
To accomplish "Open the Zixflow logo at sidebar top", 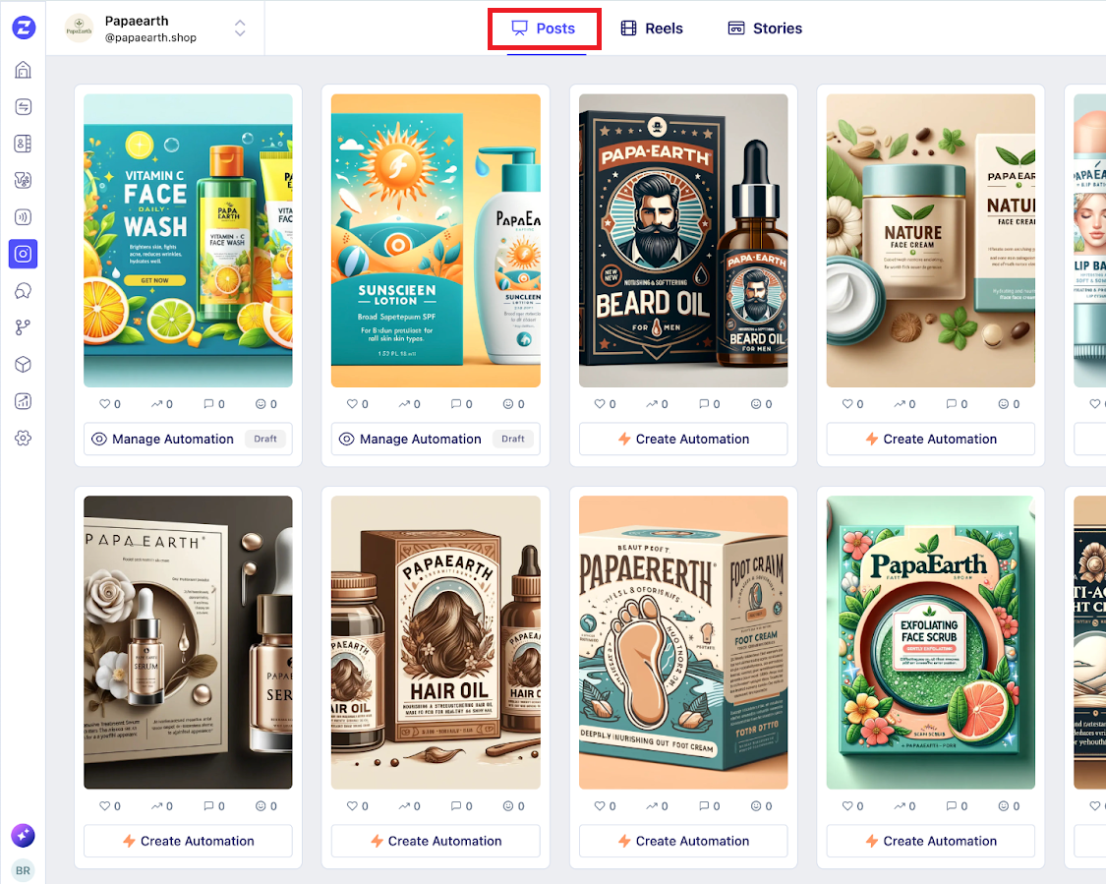I will pyautogui.click(x=24, y=28).
